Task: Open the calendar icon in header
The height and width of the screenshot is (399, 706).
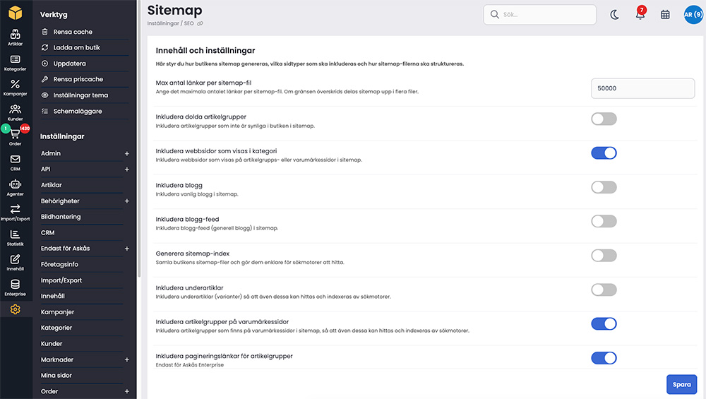Action: click(665, 15)
